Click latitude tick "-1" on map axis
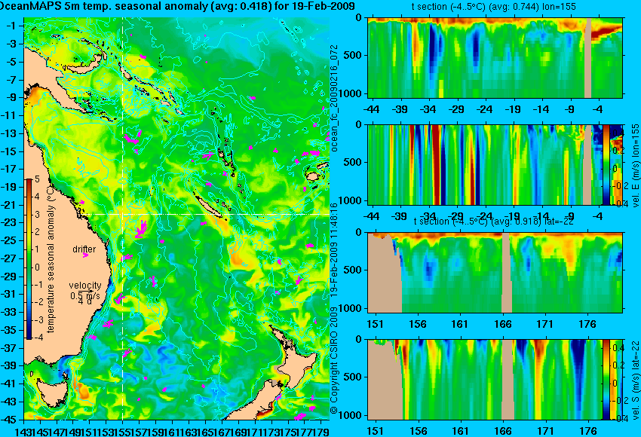Viewport: 641px width, 437px height. tap(11, 26)
